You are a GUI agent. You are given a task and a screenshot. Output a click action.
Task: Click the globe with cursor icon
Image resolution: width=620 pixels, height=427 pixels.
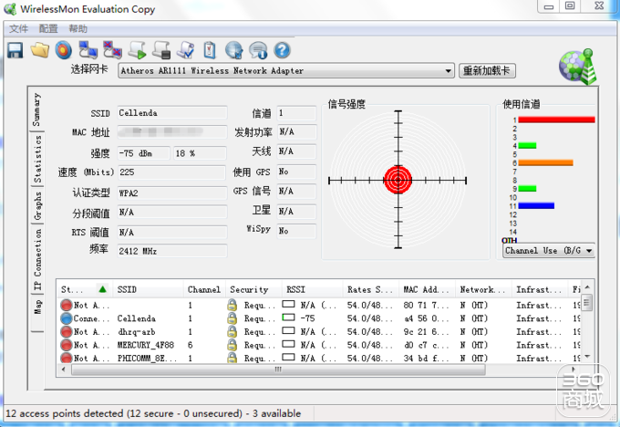point(233,50)
